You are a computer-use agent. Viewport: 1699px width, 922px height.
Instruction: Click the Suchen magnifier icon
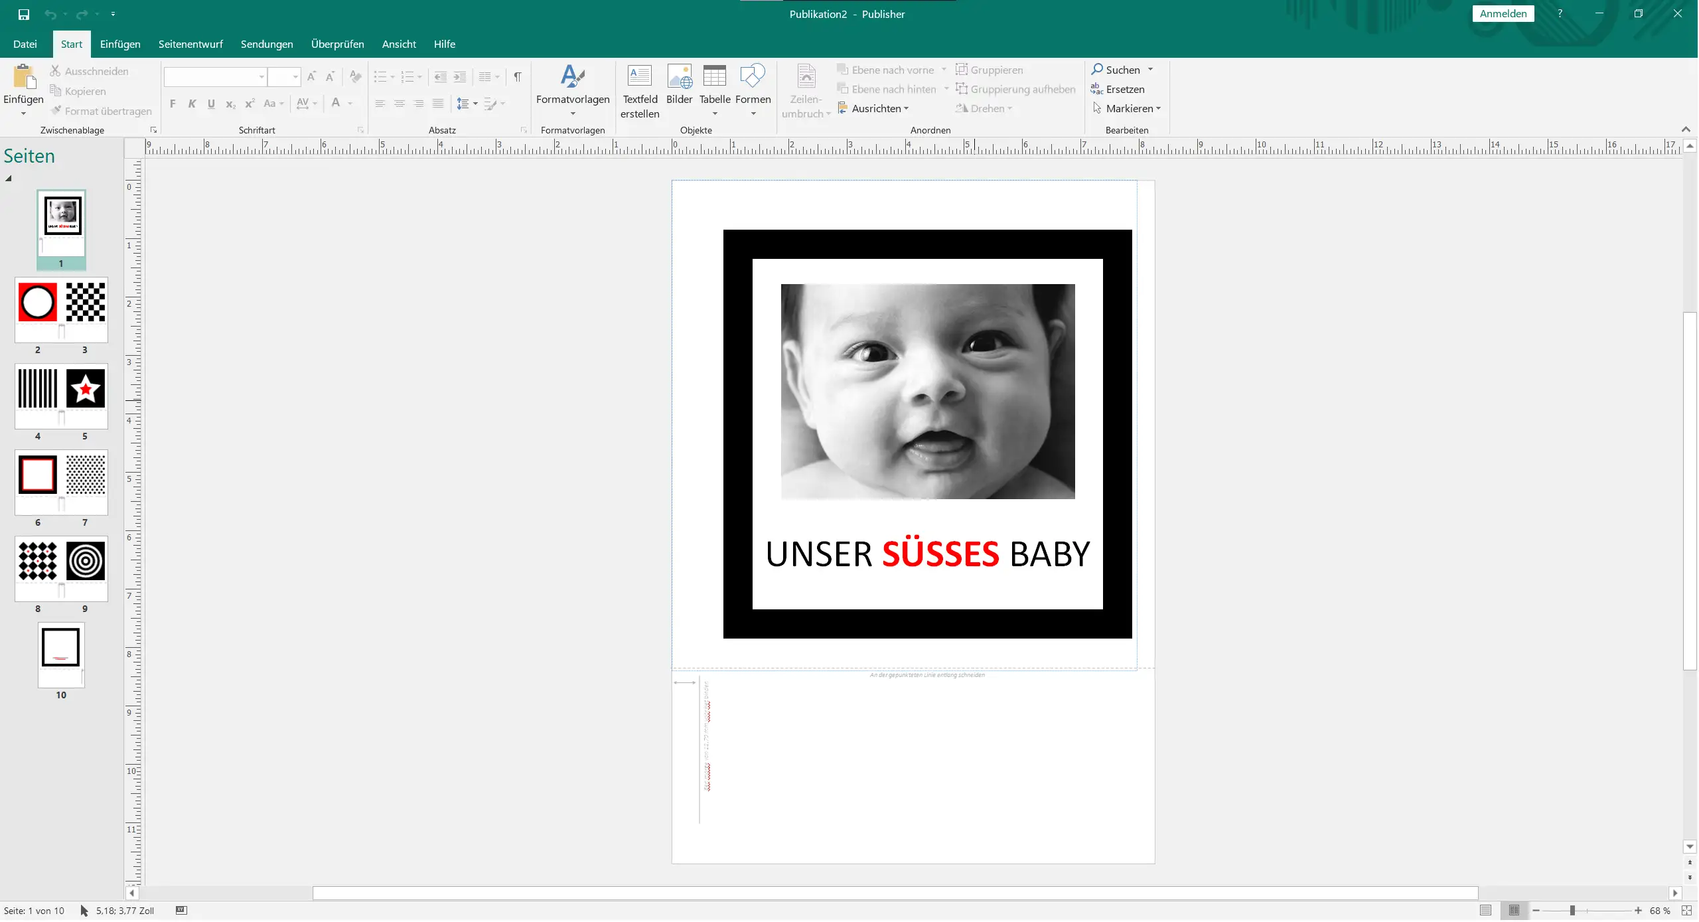point(1097,69)
